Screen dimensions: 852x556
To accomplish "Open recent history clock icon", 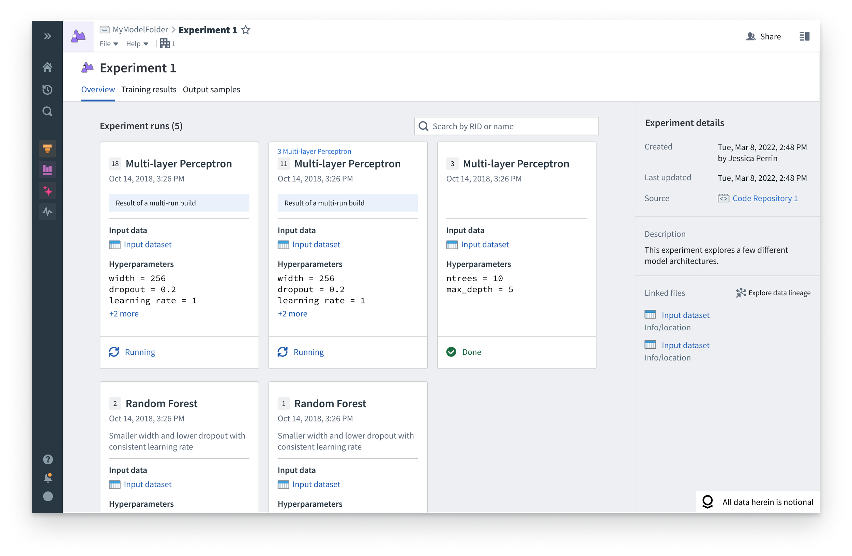I will pyautogui.click(x=47, y=90).
